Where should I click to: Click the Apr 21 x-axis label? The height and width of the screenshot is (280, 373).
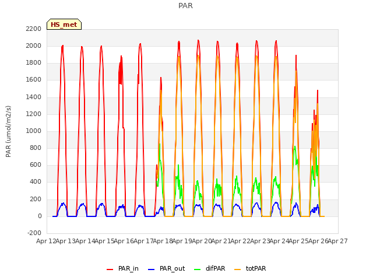[x=221, y=241]
